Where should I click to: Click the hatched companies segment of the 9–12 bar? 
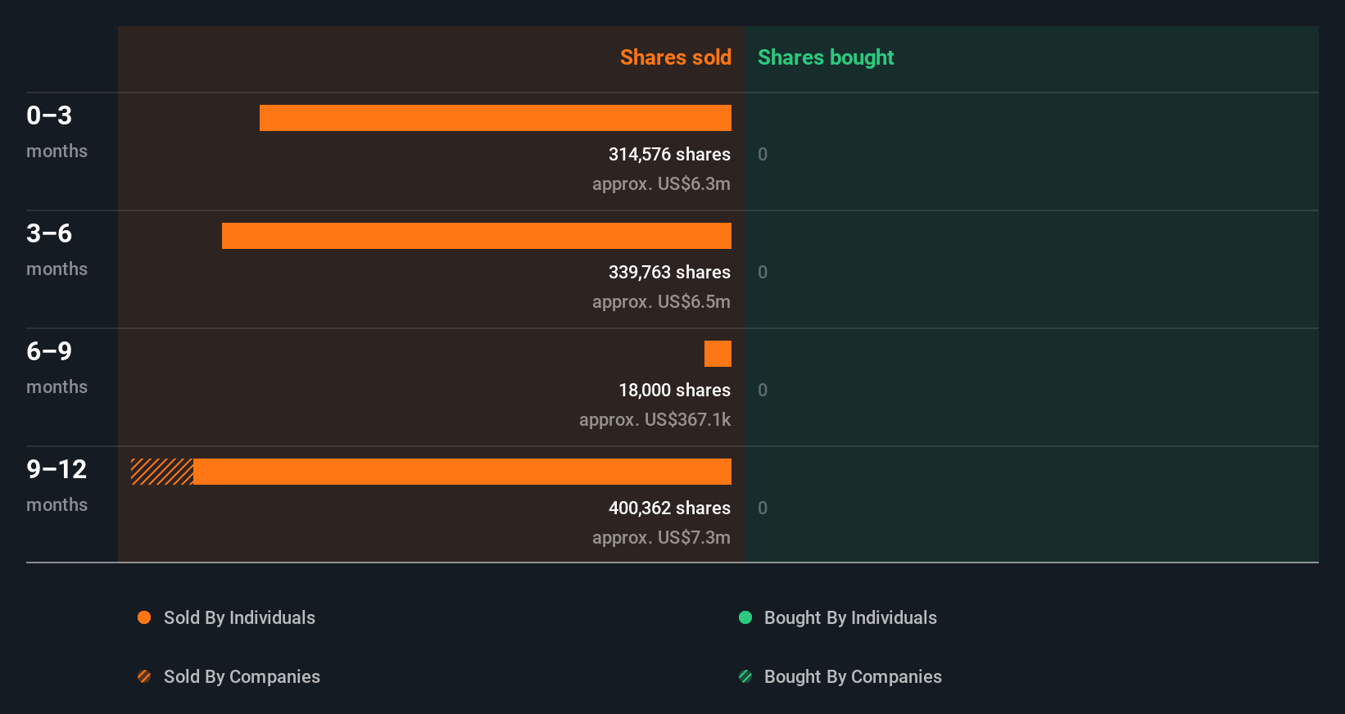point(162,472)
